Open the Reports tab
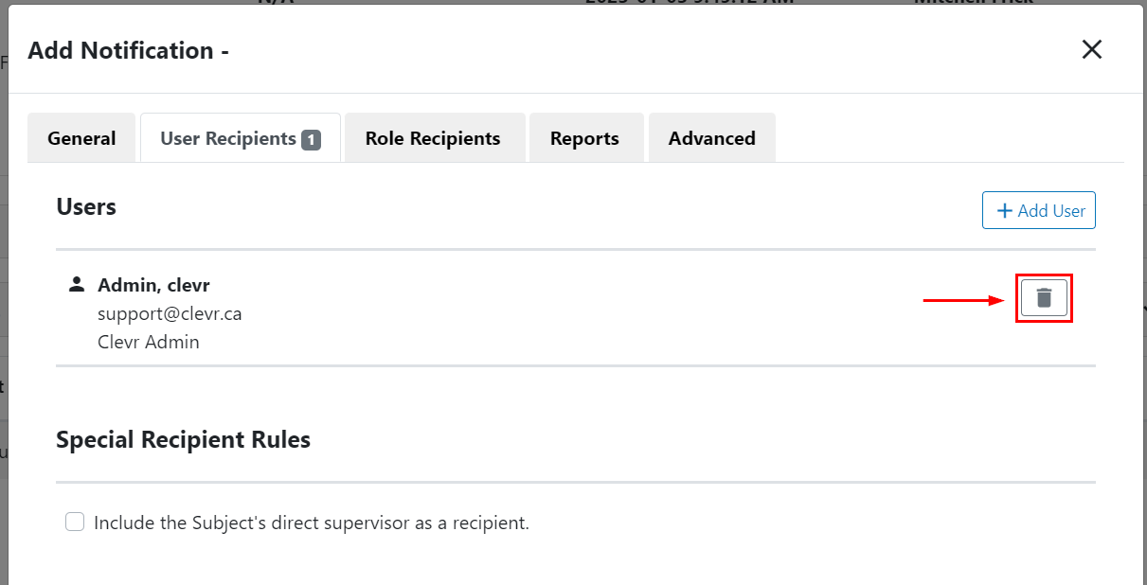This screenshot has width=1147, height=585. click(584, 138)
